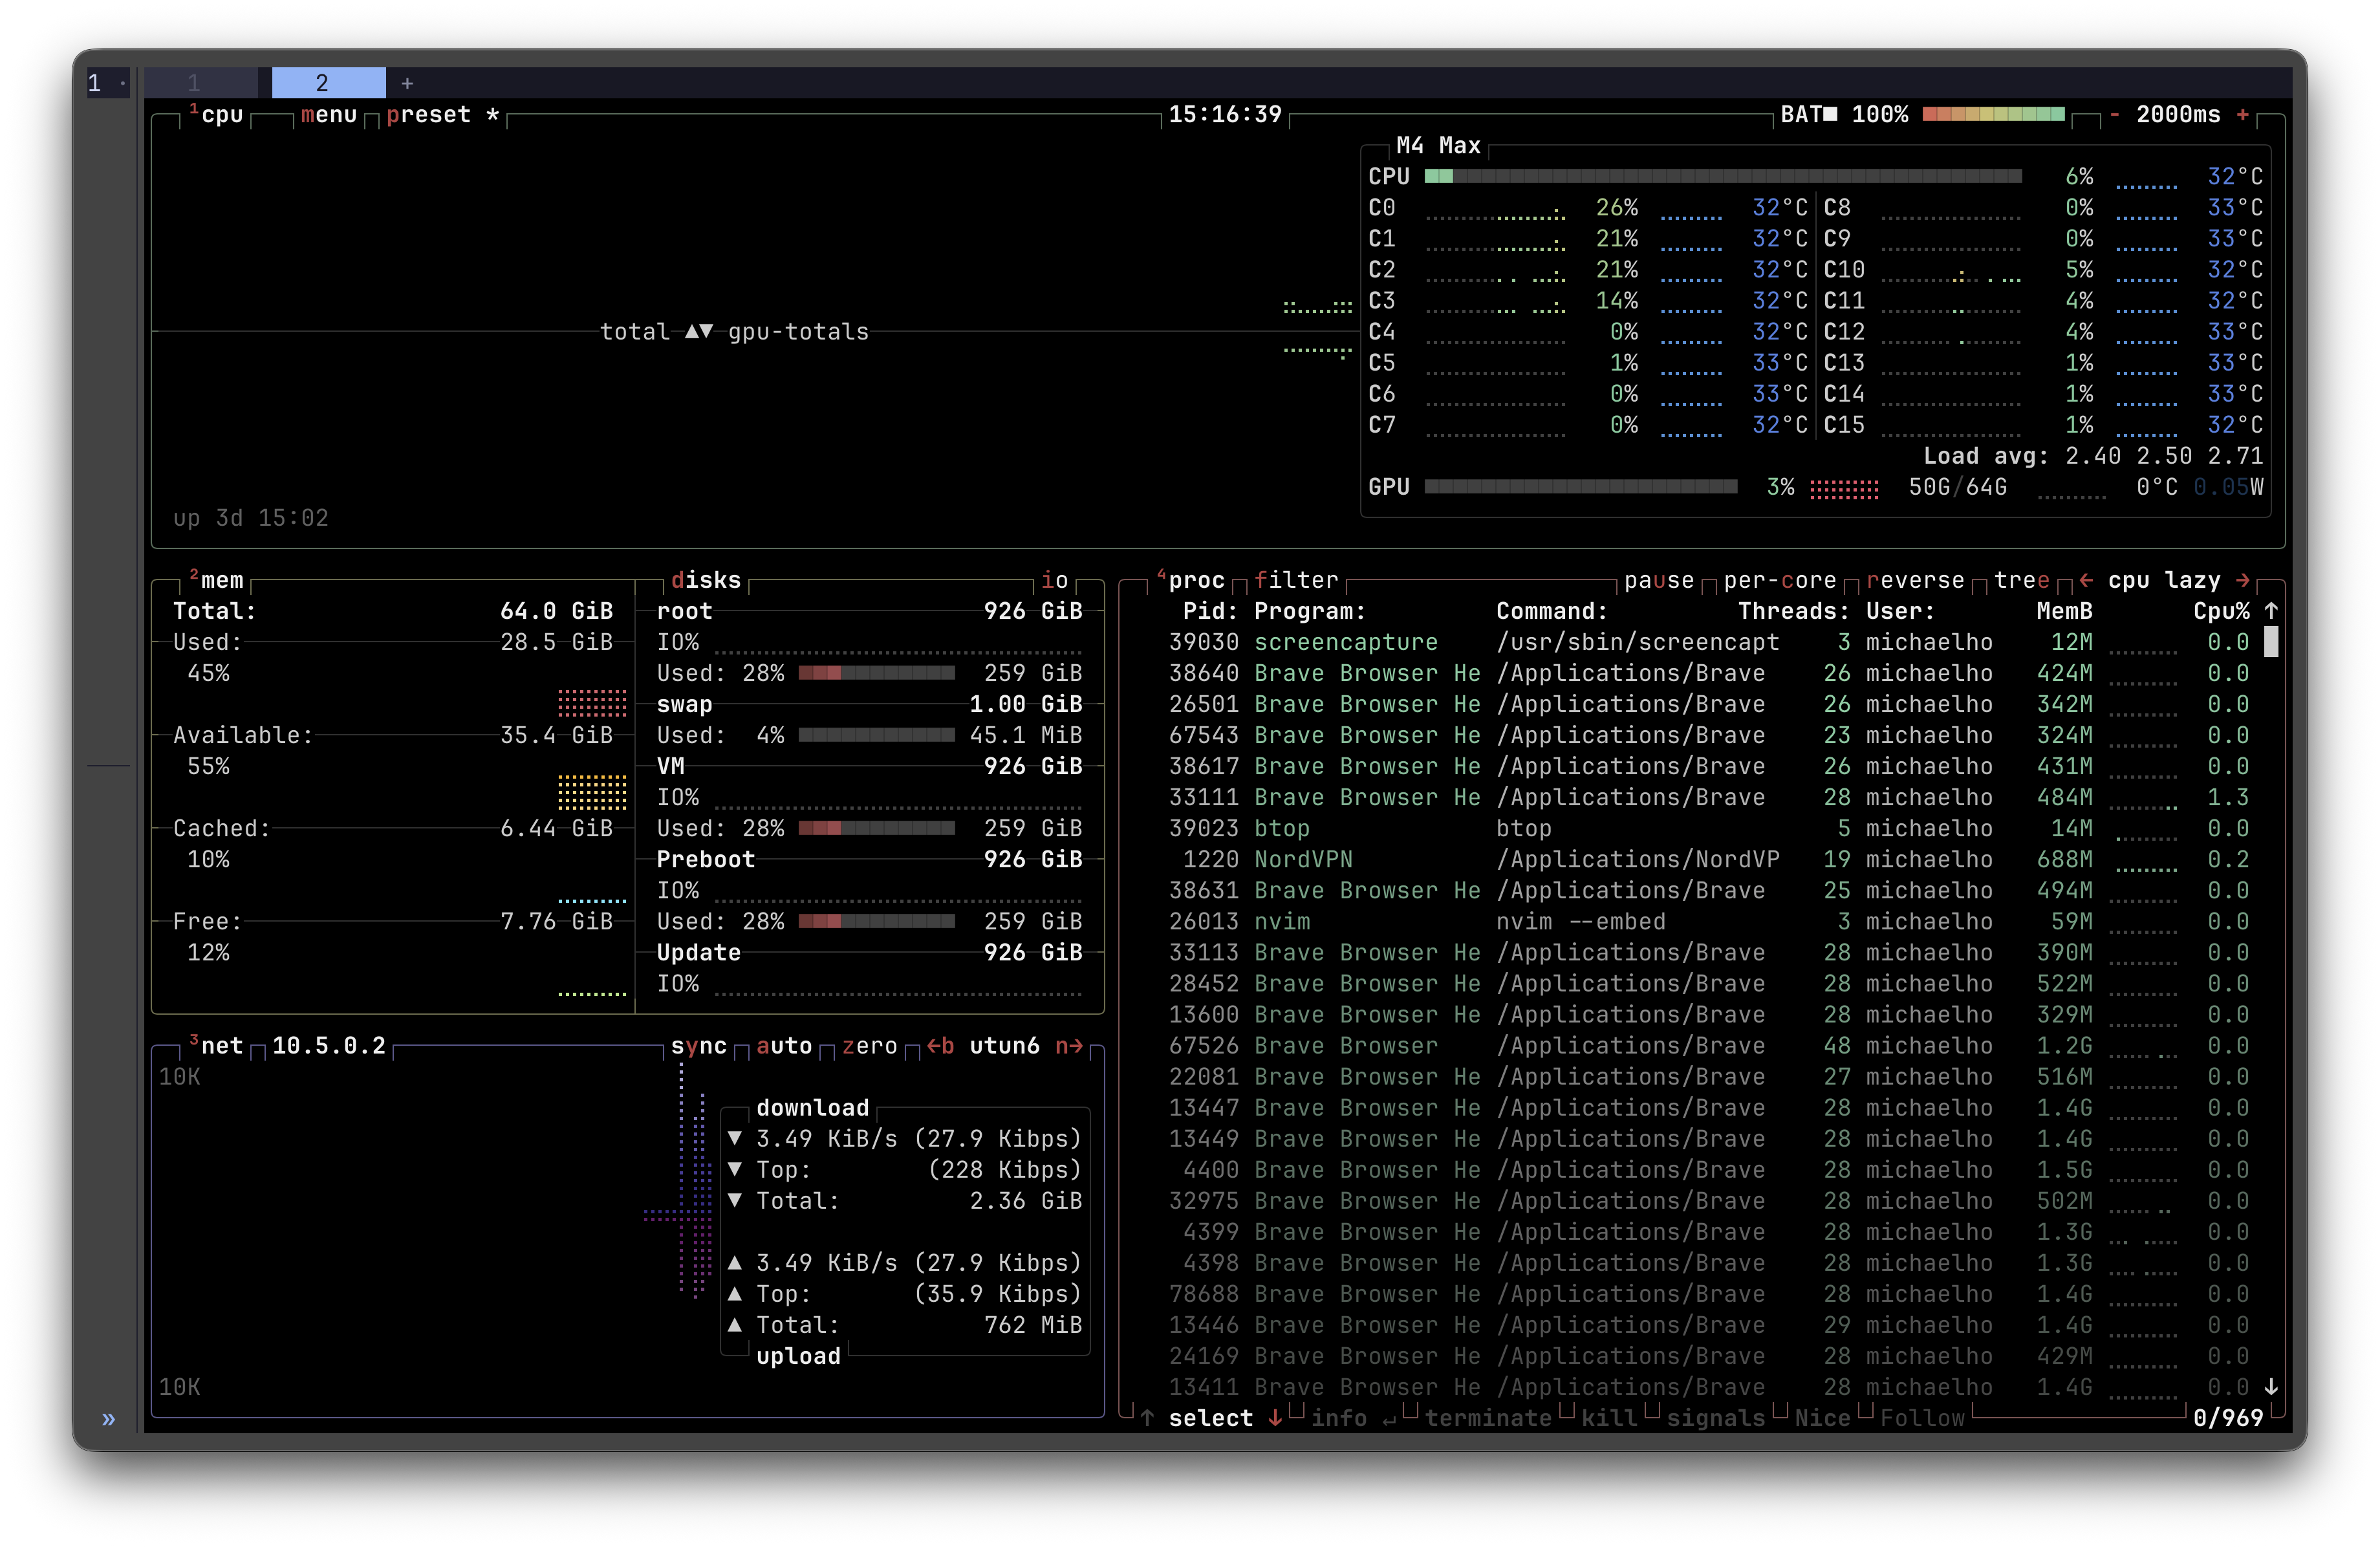Terminate the selected process
This screenshot has height=1547, width=2380.
click(x=1488, y=1418)
